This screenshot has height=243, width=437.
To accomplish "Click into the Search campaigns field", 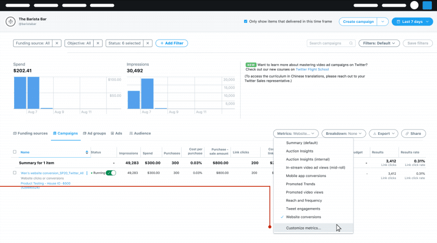I will click(329, 43).
